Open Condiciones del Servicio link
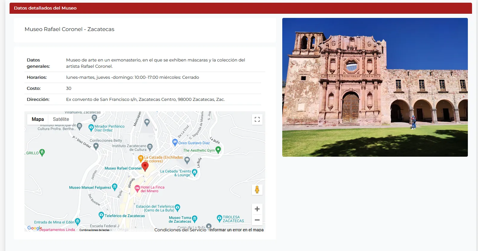This screenshot has height=251, width=478. point(180,230)
